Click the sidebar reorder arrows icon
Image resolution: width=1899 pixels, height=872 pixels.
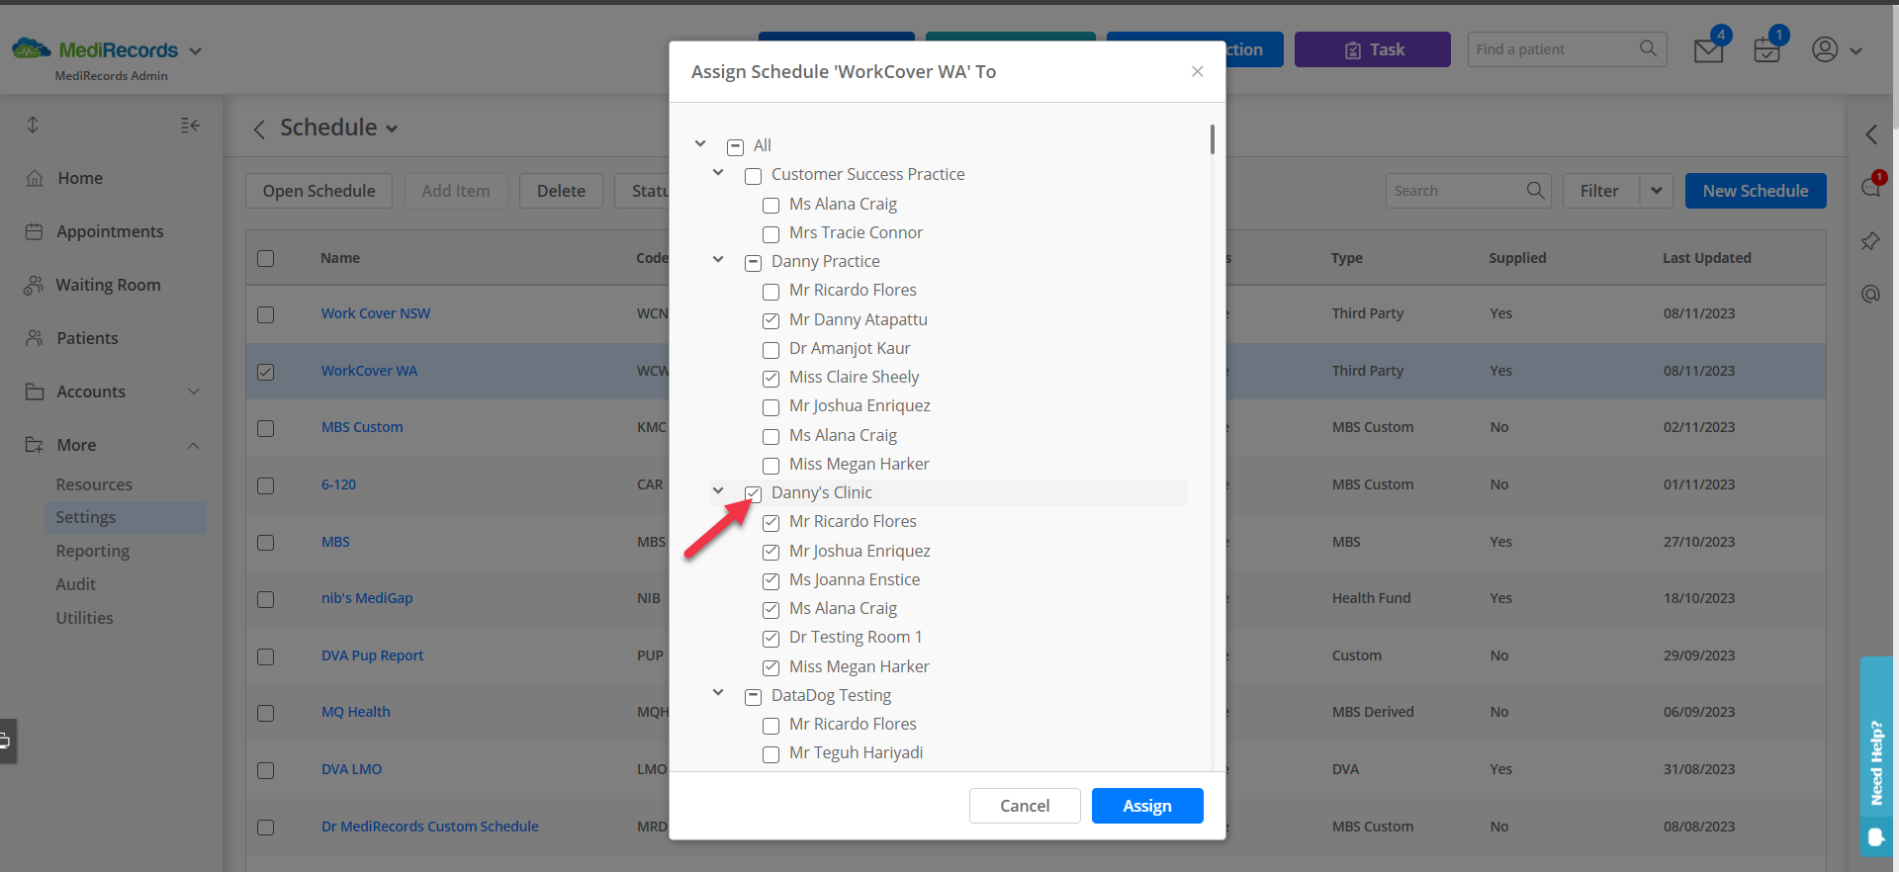33,125
